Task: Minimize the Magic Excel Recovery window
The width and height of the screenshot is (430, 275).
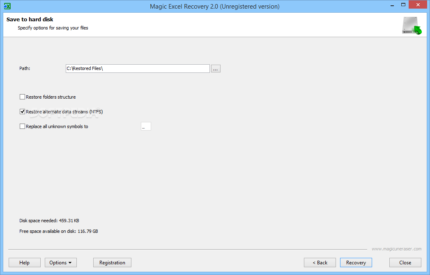Action: (392, 5)
